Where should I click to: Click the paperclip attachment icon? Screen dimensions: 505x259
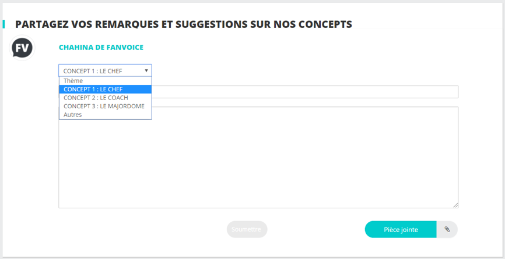[447, 229]
